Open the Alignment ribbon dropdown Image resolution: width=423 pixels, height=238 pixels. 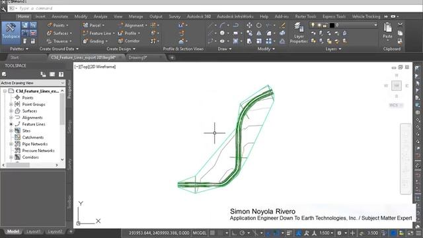[146, 25]
